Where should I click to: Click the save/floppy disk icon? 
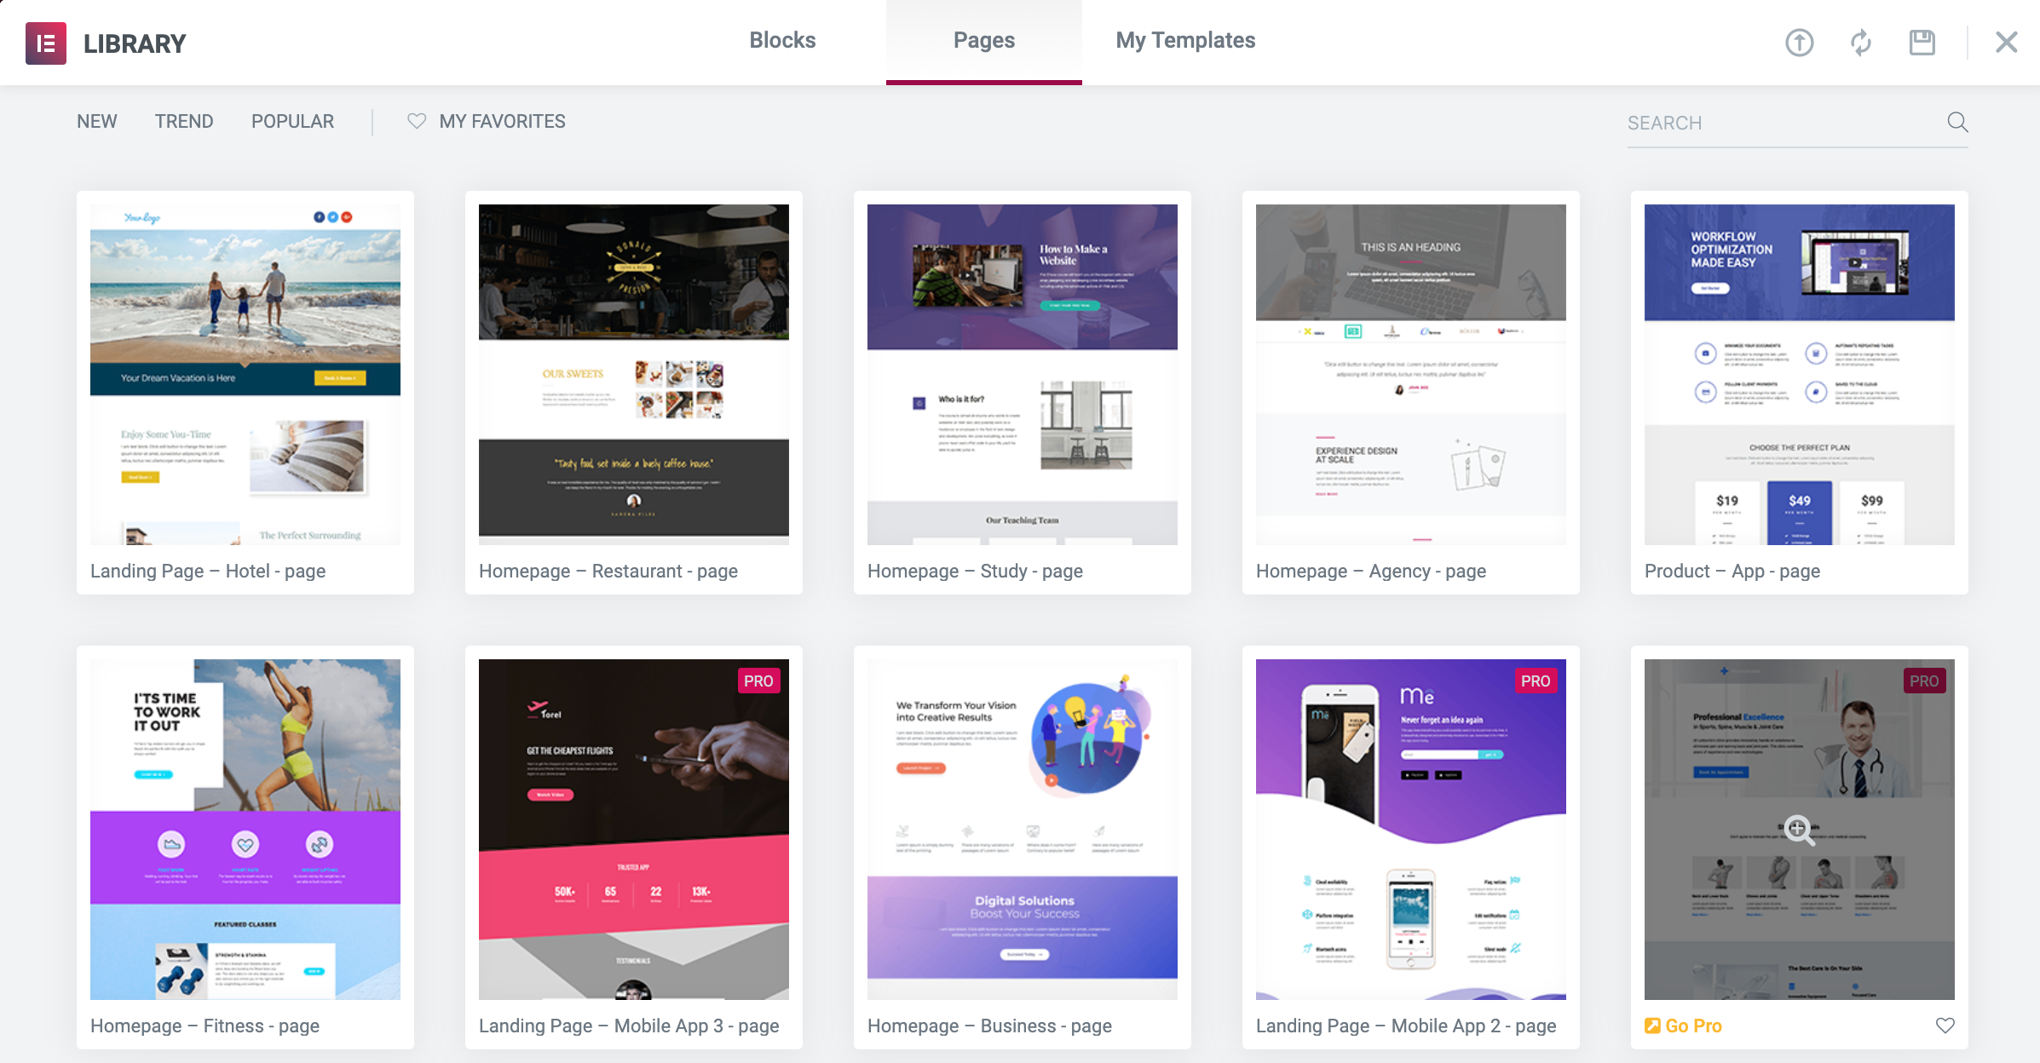pyautogui.click(x=1922, y=41)
